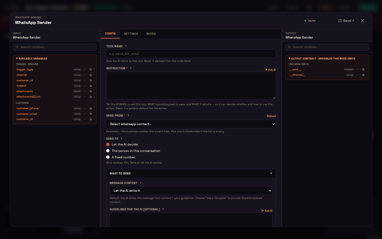Click the trigger_type variable name
The height and width of the screenshot is (239, 382).
(25, 70)
